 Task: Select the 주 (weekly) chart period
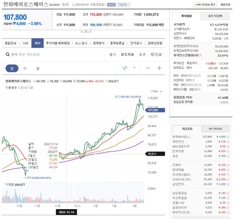pyautogui.click(x=25, y=69)
